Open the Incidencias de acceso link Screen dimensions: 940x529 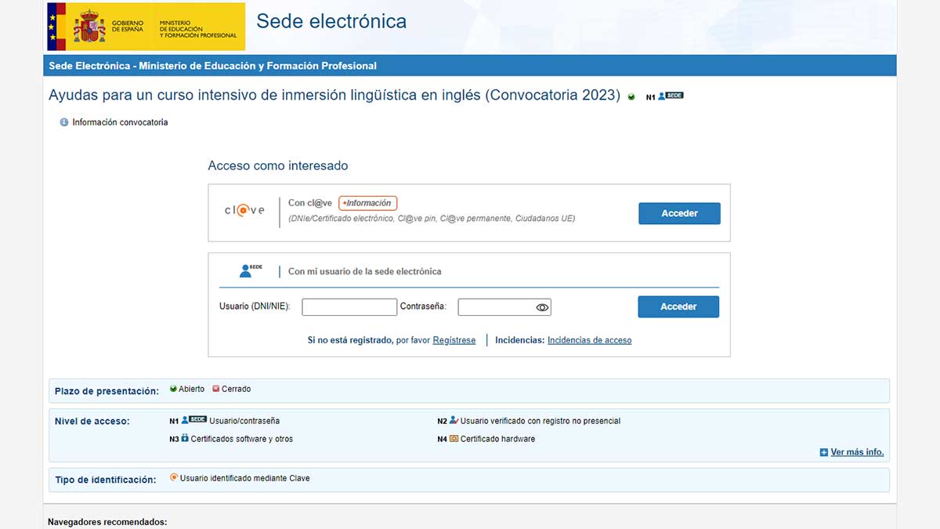coord(589,340)
